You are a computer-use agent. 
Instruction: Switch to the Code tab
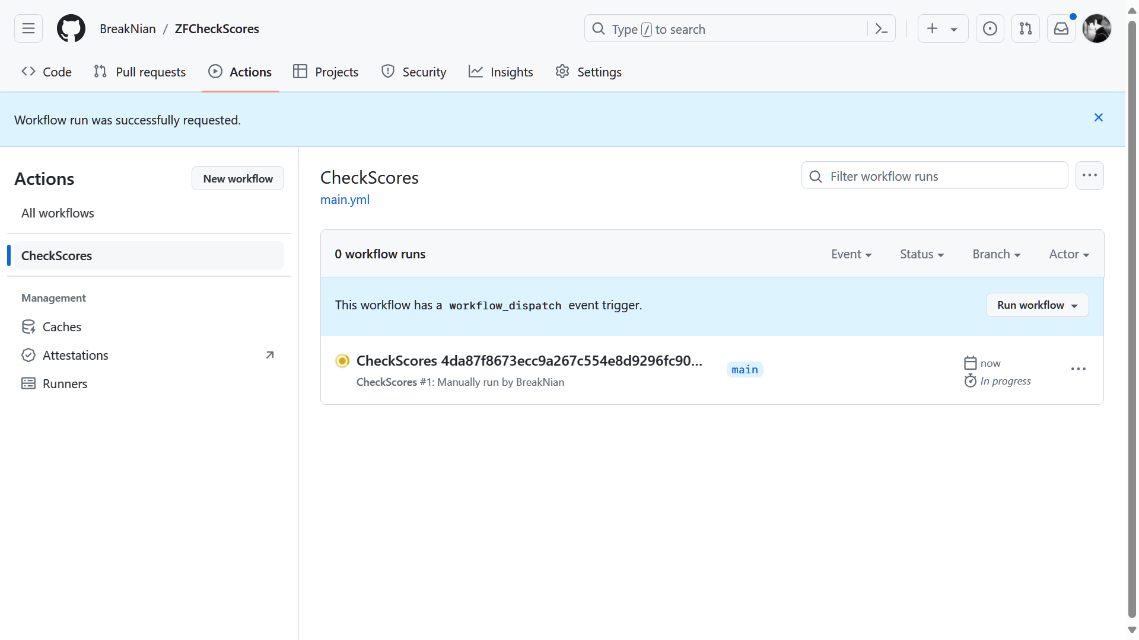[46, 72]
